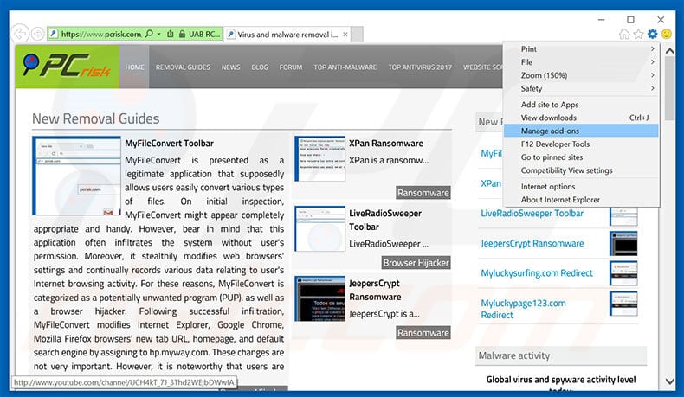Expand the Zoom (150%) submenu
684x397 pixels.
[x=581, y=75]
